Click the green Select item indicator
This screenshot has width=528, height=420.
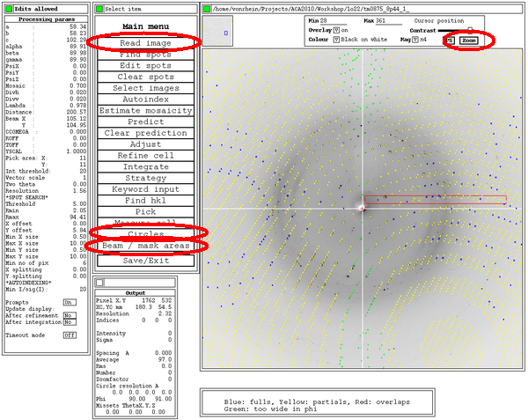tap(99, 8)
